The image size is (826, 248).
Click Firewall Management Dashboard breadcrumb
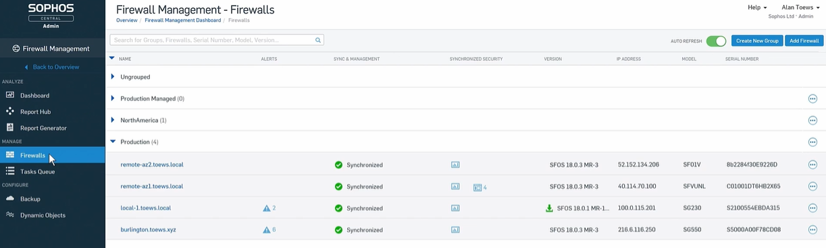tap(182, 20)
